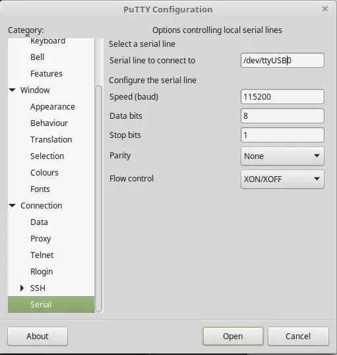Click the About button
337x355 pixels.
pos(38,337)
